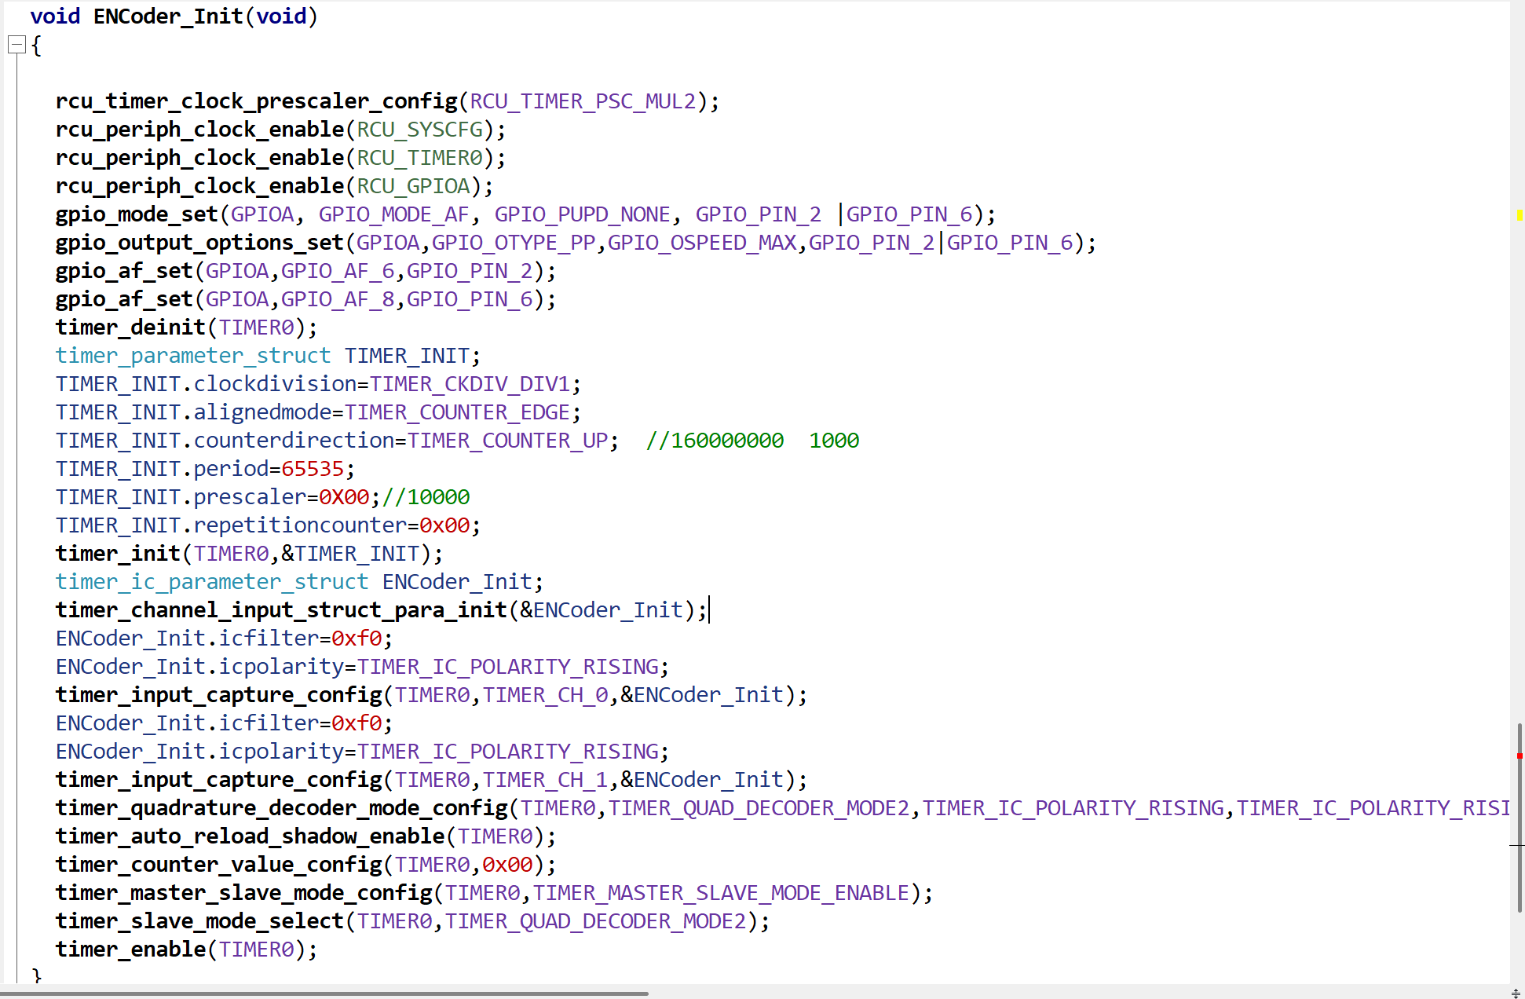Click the timer_enable function call
Screen dimensions: 1525x999
130,950
